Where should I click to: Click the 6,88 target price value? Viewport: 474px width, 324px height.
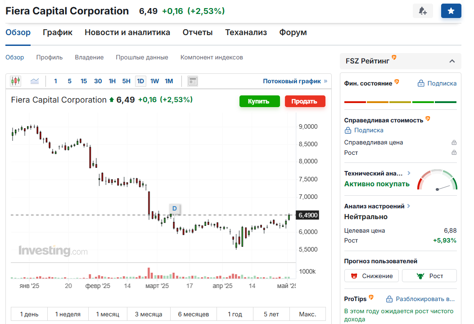pyautogui.click(x=450, y=230)
